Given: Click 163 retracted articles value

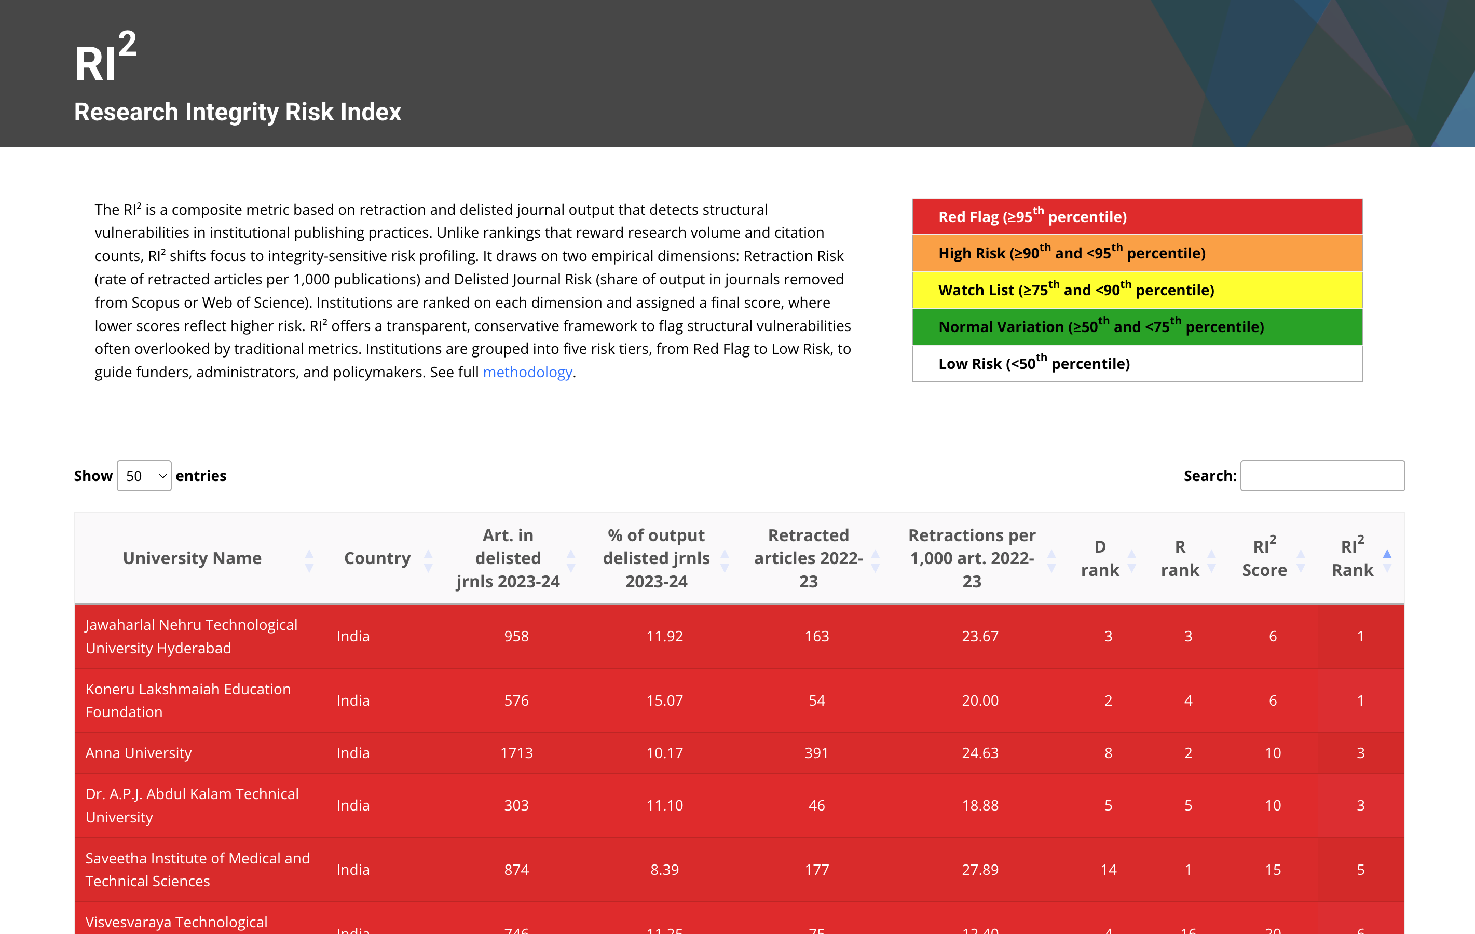Looking at the screenshot, I should (816, 636).
